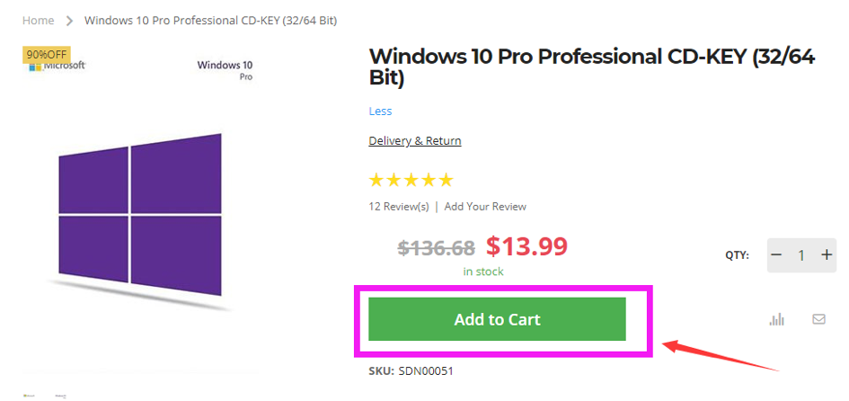Click the Windows 10 Pro product title heading
849x401 pixels.
(591, 67)
